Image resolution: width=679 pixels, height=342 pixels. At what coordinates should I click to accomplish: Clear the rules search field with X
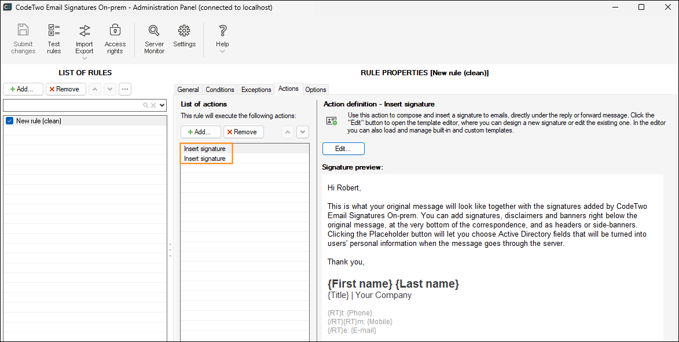pyautogui.click(x=153, y=105)
